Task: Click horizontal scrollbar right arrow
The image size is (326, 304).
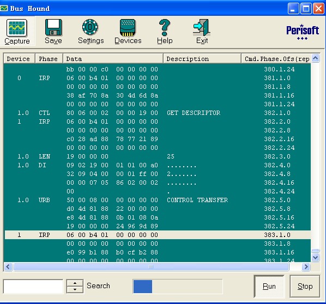Action: [x=306, y=266]
